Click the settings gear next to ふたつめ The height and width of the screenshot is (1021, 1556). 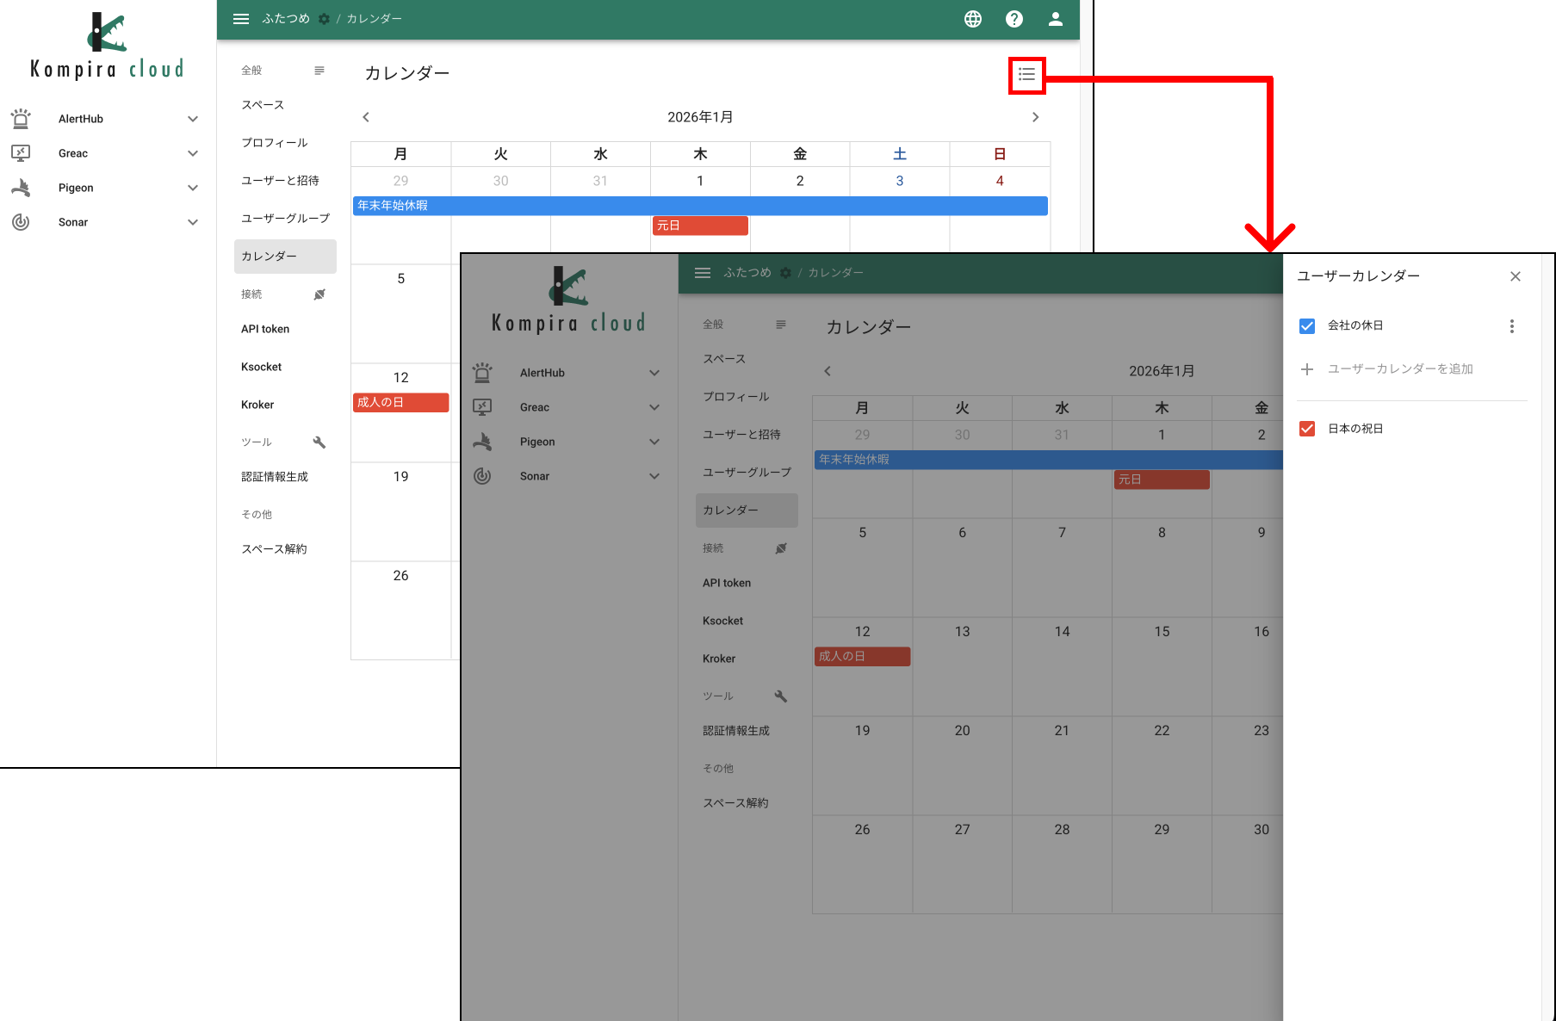tap(323, 18)
